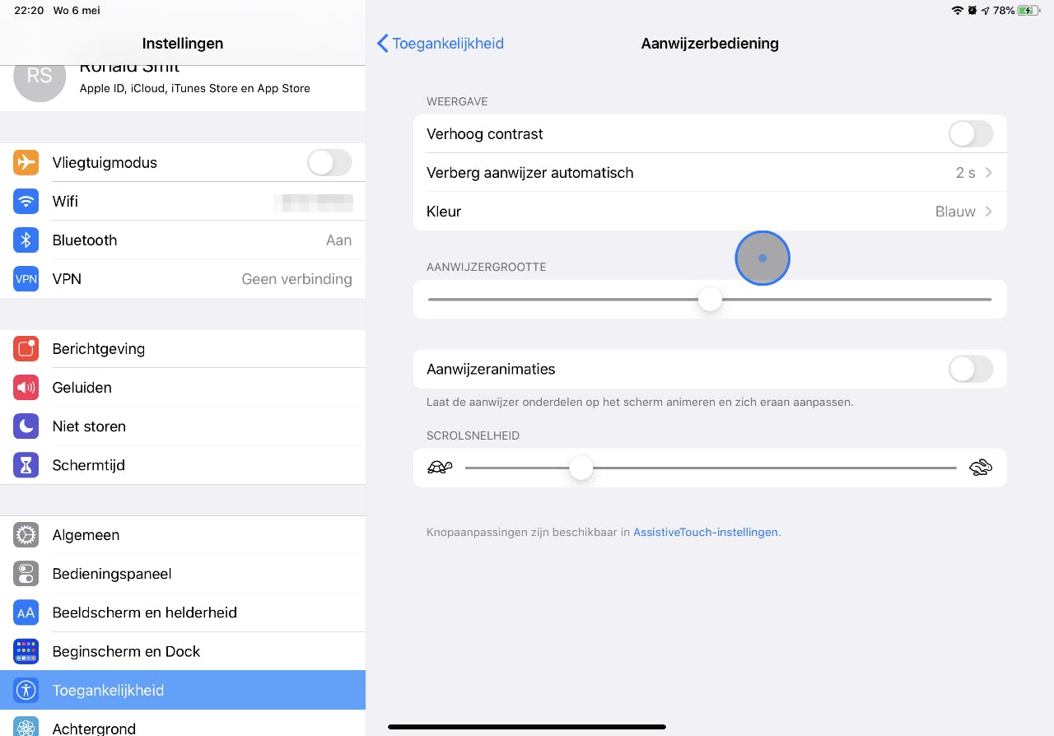
Task: Open Verberg aanwijzer automatisch options
Action: click(x=708, y=173)
